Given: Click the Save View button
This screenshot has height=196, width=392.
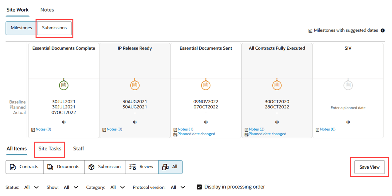Looking at the screenshot, I should [x=369, y=167].
